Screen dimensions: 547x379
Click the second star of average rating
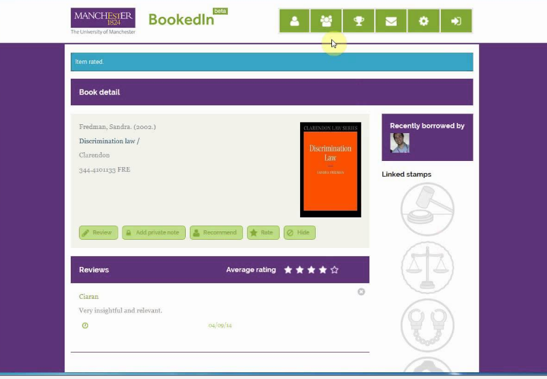click(x=299, y=270)
